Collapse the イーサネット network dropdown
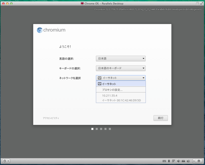This screenshot has width=205, height=165. click(x=121, y=78)
